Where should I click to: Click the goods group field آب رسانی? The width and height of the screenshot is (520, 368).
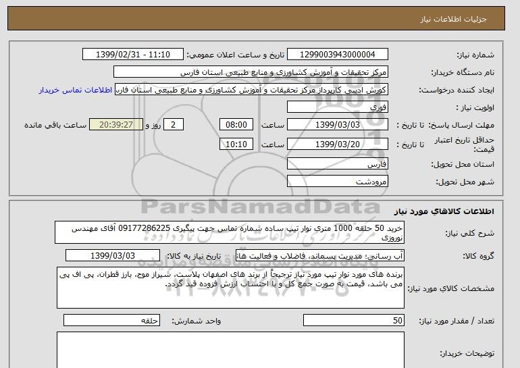pos(320,256)
